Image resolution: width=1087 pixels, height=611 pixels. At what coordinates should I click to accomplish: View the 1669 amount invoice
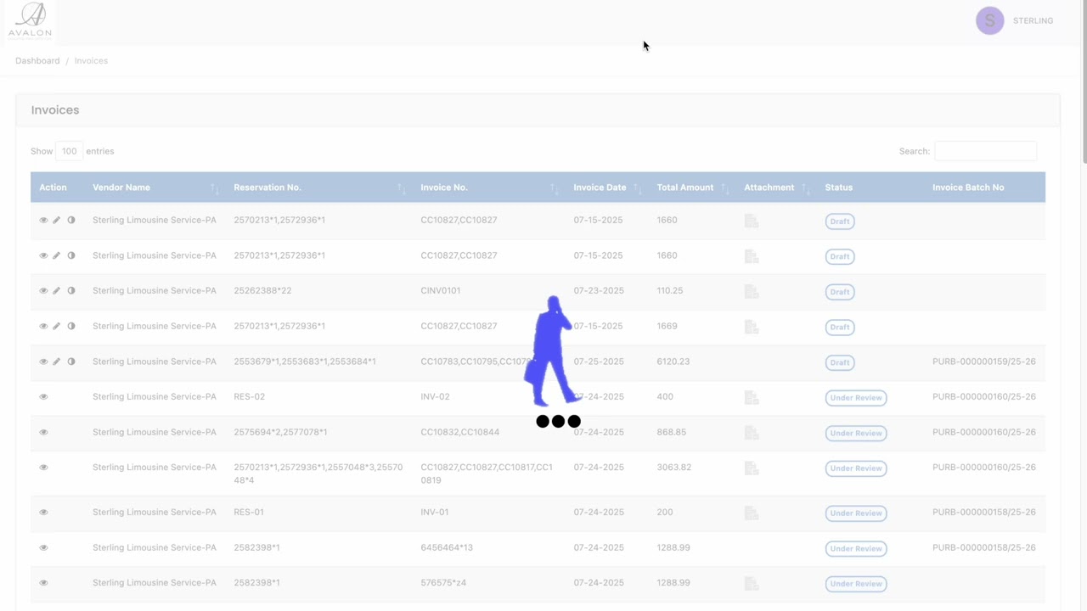point(43,326)
